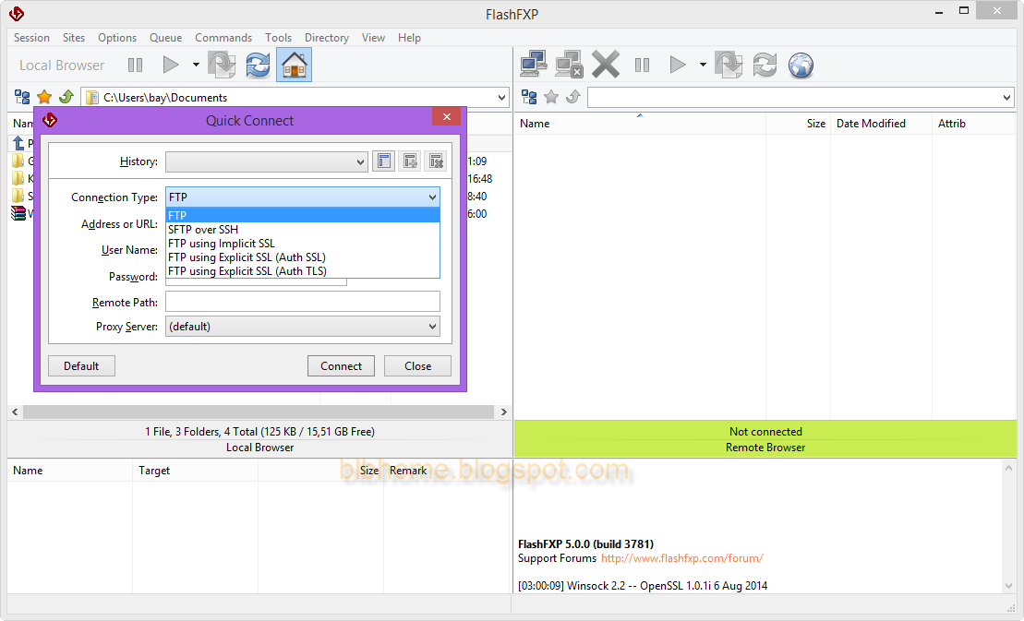Open the Options menu
Screen dimensions: 1024x621
pyautogui.click(x=117, y=38)
